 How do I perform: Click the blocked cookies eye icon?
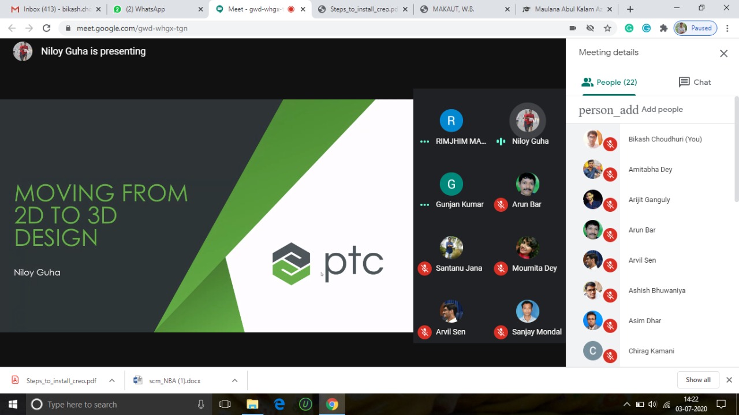point(590,28)
